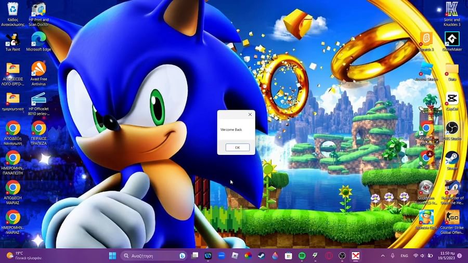Open ΗΜΕΡΟΜΗΝ... ΠΑΝΑΓΙΩΤΗ Chrome shortcut

[x=13, y=163]
